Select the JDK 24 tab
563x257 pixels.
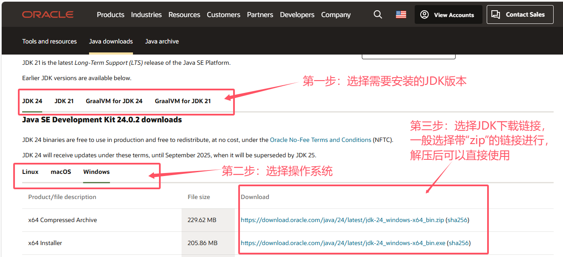click(32, 101)
